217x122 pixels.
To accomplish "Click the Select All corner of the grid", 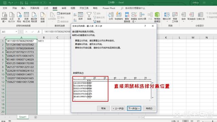I will click(3, 38).
